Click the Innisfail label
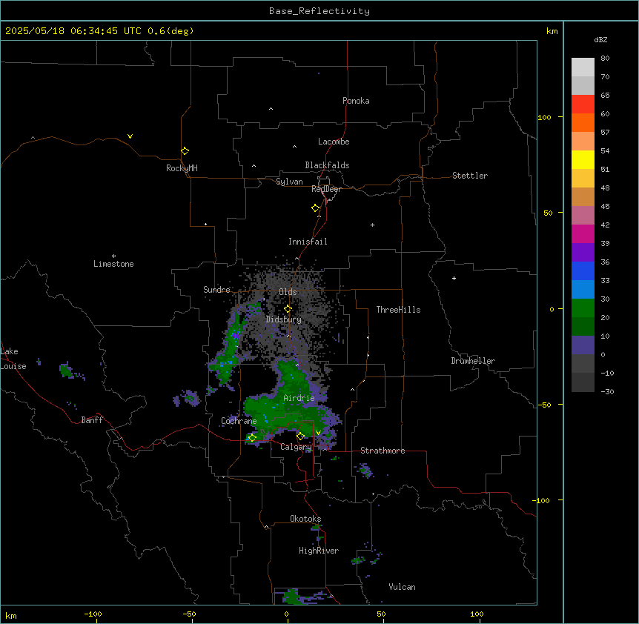 [x=308, y=242]
